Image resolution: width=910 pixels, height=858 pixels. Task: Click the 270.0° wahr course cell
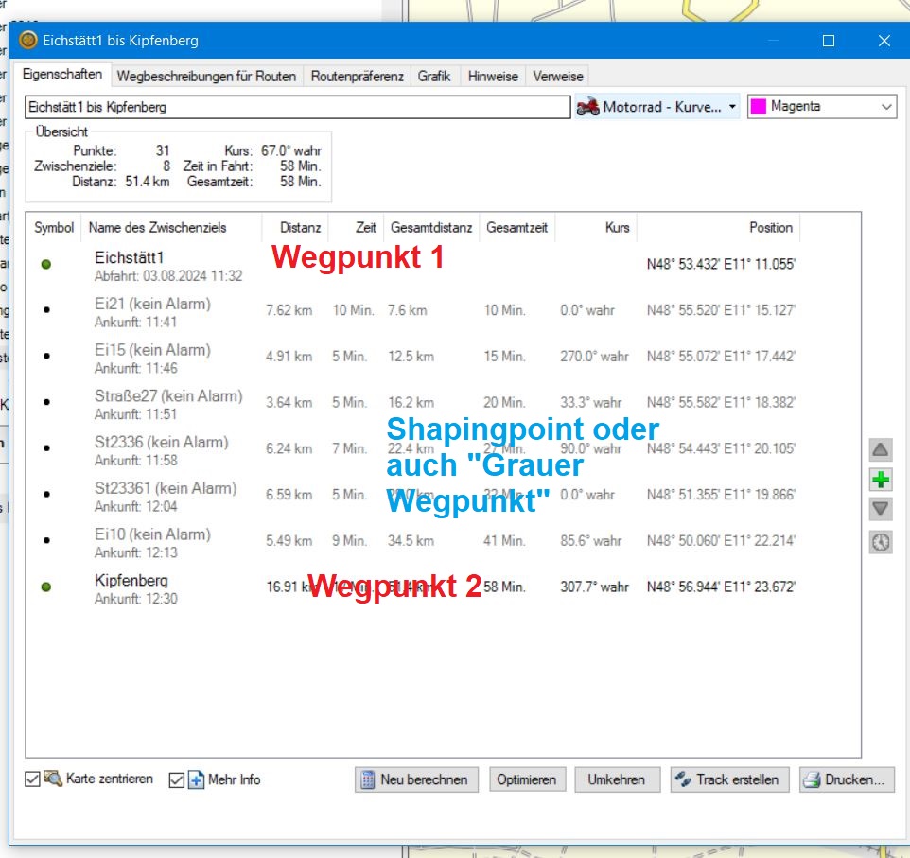(x=594, y=357)
